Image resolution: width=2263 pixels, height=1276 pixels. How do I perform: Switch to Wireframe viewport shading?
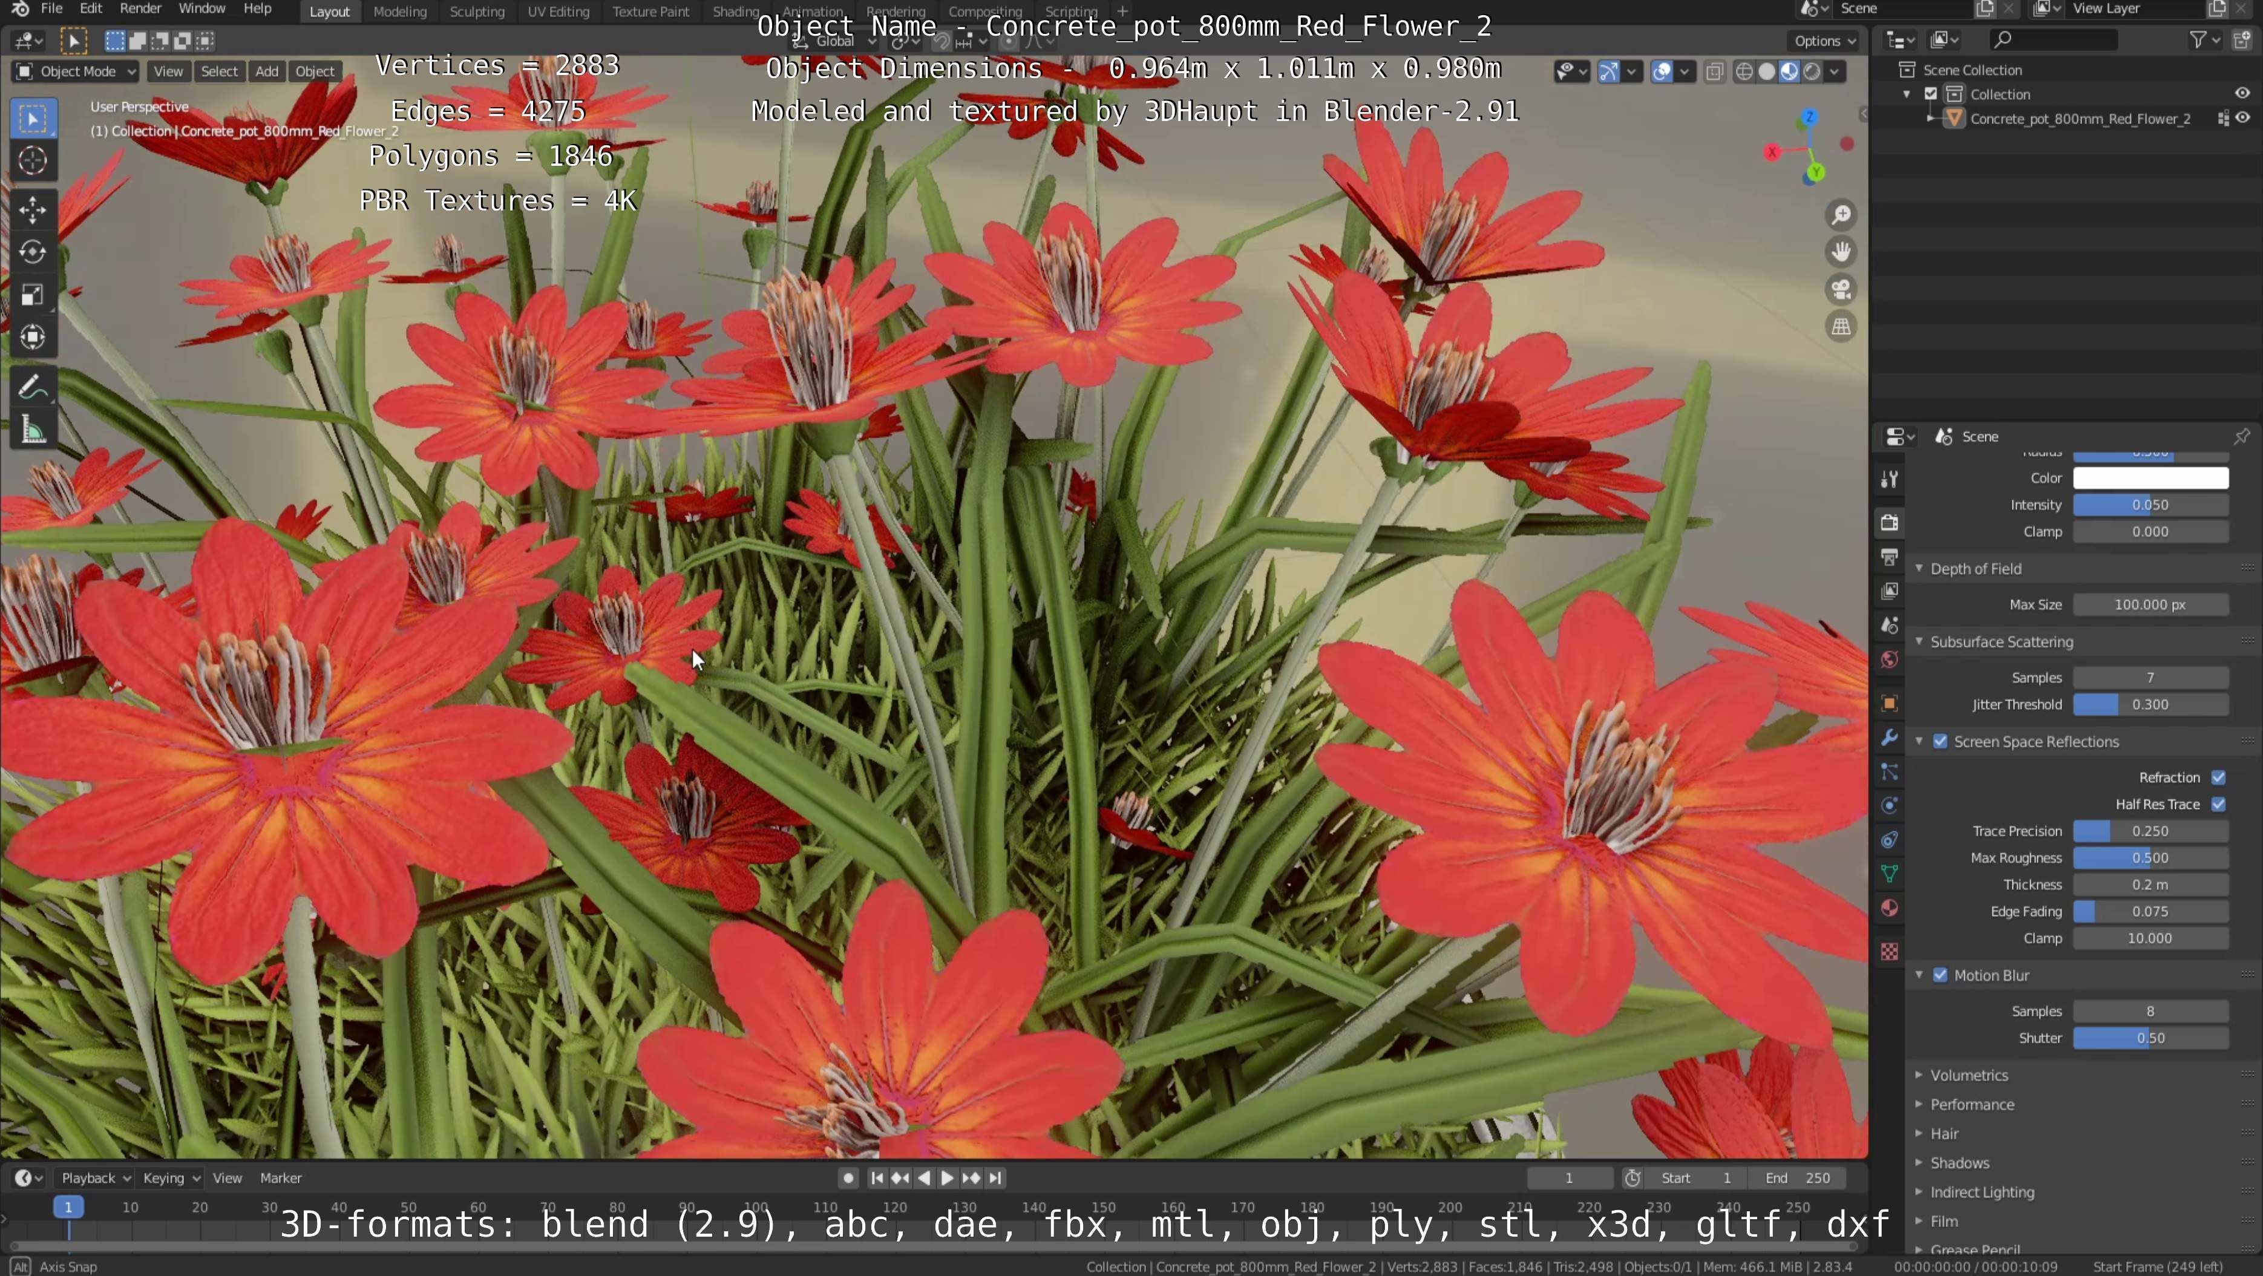coord(1744,72)
